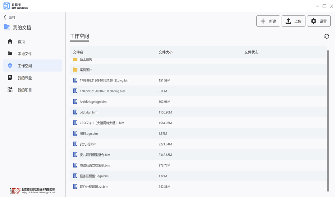Click the 看模王 BIM Windows logo
335x197 pixels.
(16, 6)
